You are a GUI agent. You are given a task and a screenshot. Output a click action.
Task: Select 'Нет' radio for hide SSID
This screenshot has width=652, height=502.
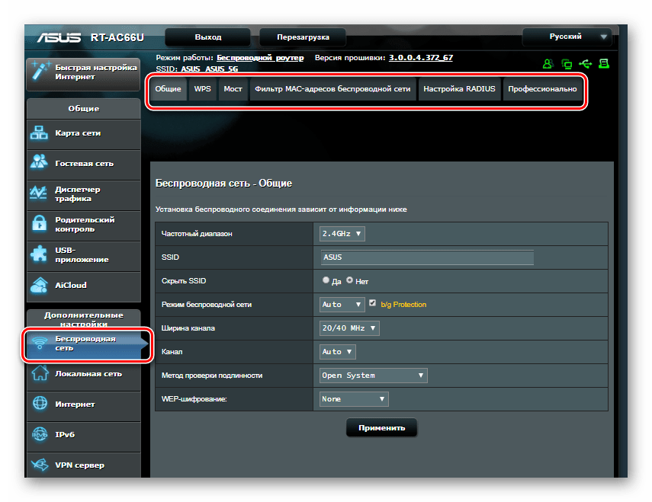pos(350,280)
